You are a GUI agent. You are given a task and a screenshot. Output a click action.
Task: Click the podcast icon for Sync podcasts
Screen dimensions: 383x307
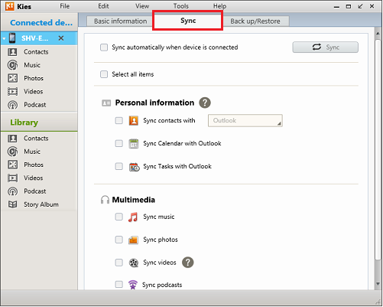pyautogui.click(x=133, y=285)
